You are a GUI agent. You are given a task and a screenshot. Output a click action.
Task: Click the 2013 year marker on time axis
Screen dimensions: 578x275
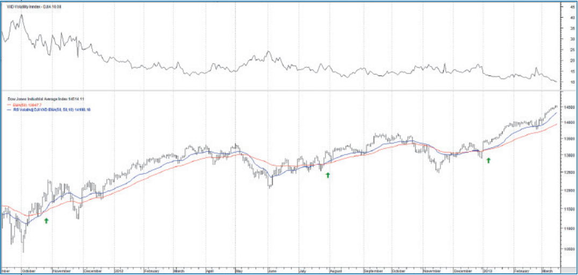click(488, 271)
